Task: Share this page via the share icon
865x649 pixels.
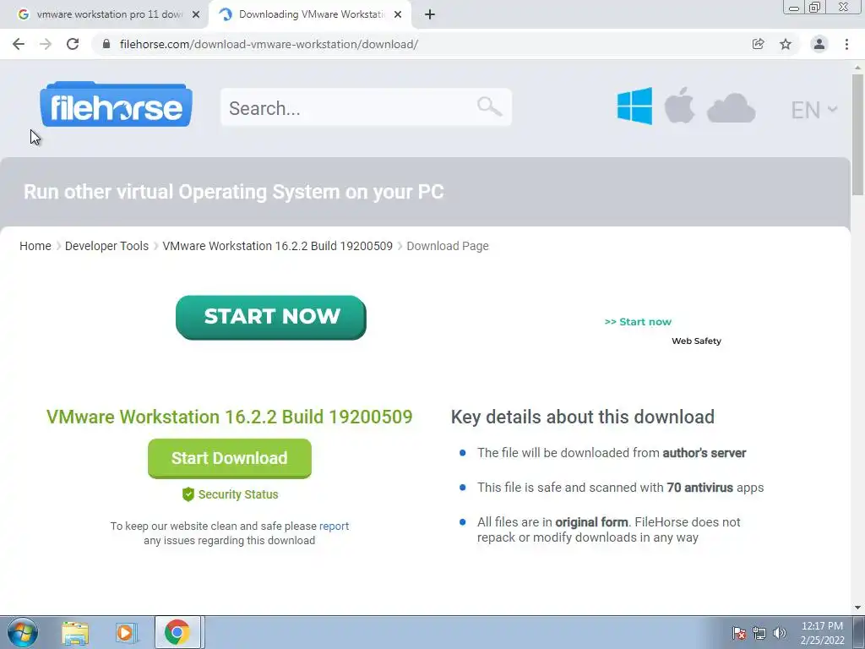Action: [x=758, y=44]
